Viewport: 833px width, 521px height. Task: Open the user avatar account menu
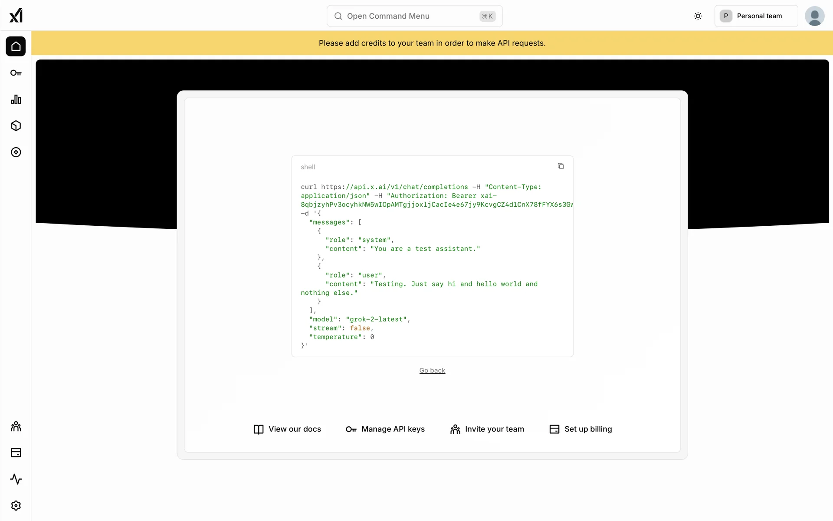pos(814,16)
